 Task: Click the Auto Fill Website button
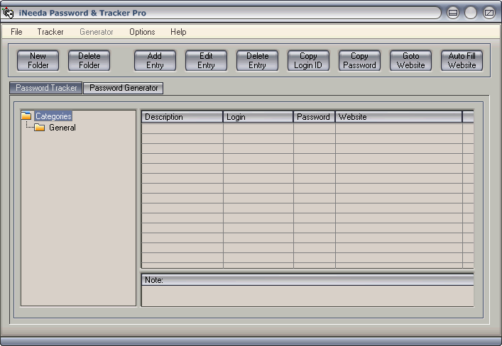(x=462, y=60)
